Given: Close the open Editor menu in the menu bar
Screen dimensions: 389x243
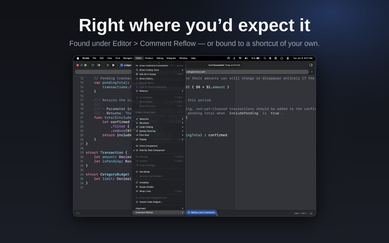Looking at the screenshot, I should point(139,58).
